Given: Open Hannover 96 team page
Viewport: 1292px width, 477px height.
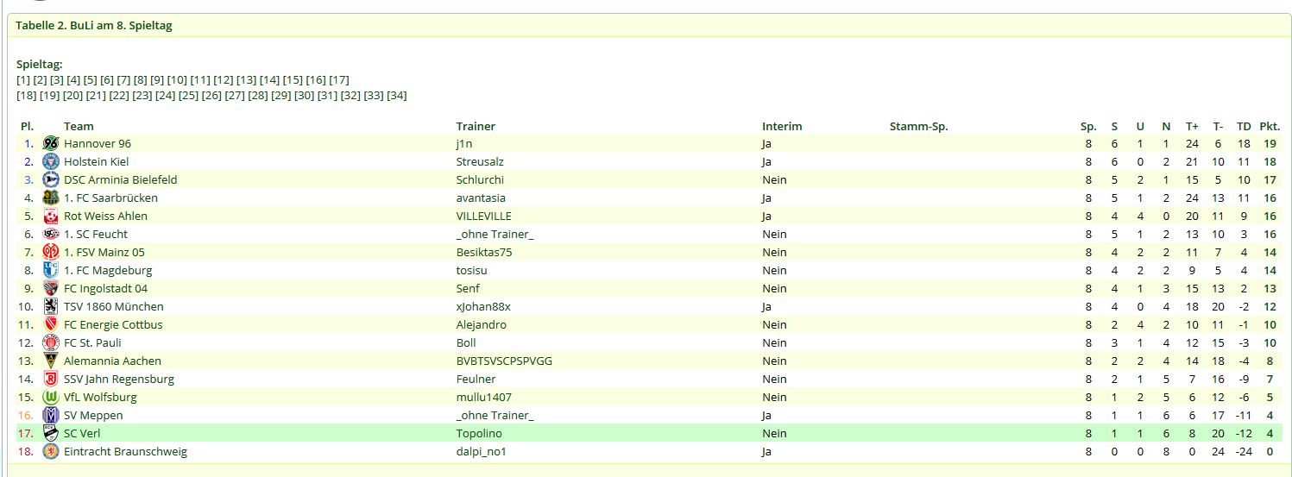Looking at the screenshot, I should pos(98,143).
